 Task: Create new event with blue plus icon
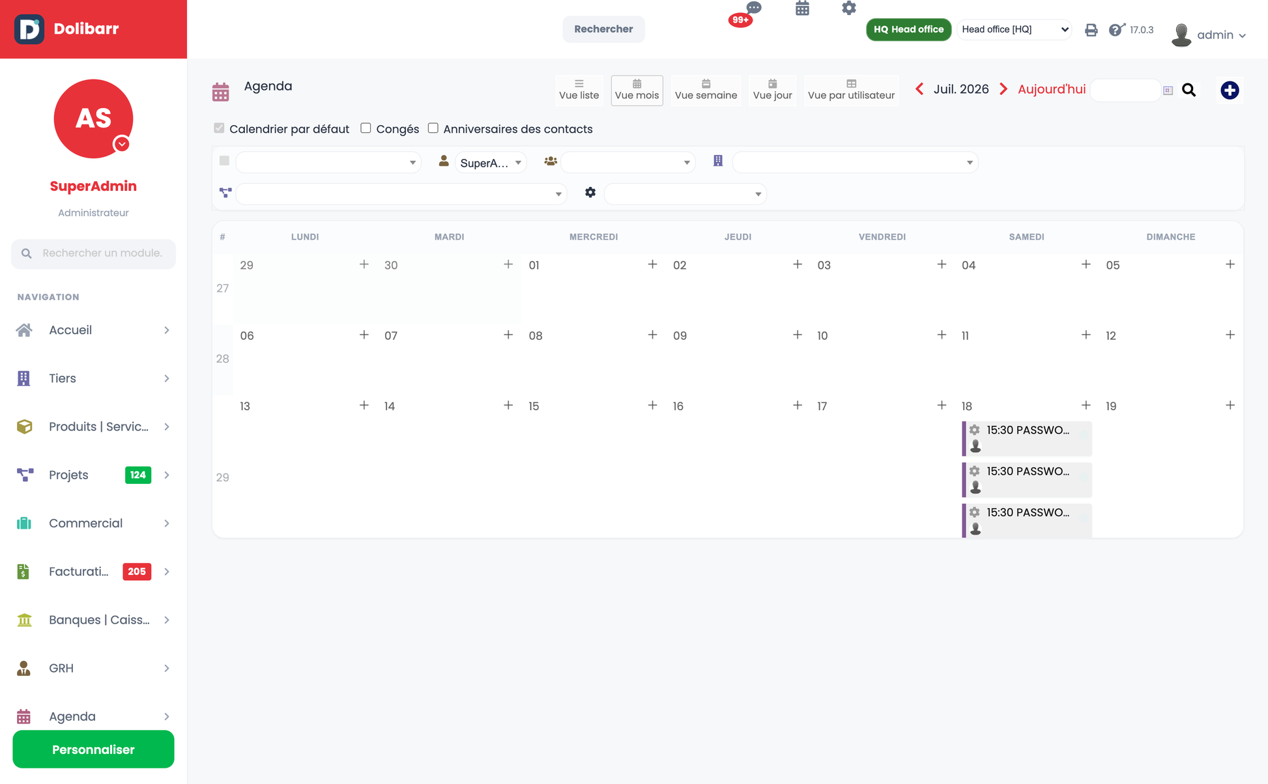point(1230,91)
